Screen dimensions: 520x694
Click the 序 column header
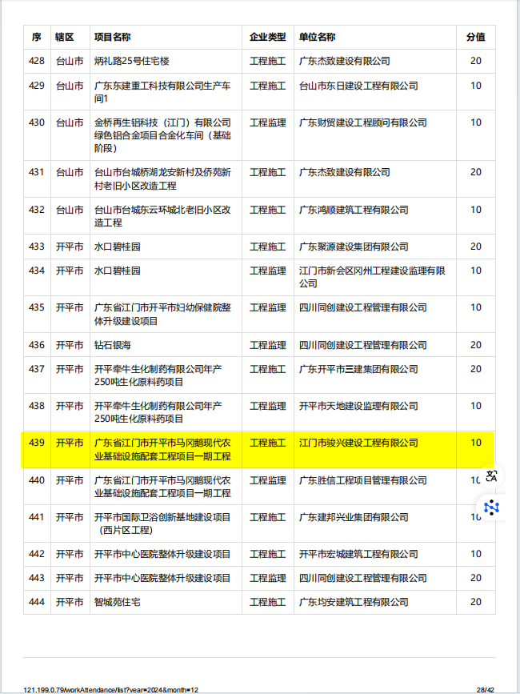[37, 37]
